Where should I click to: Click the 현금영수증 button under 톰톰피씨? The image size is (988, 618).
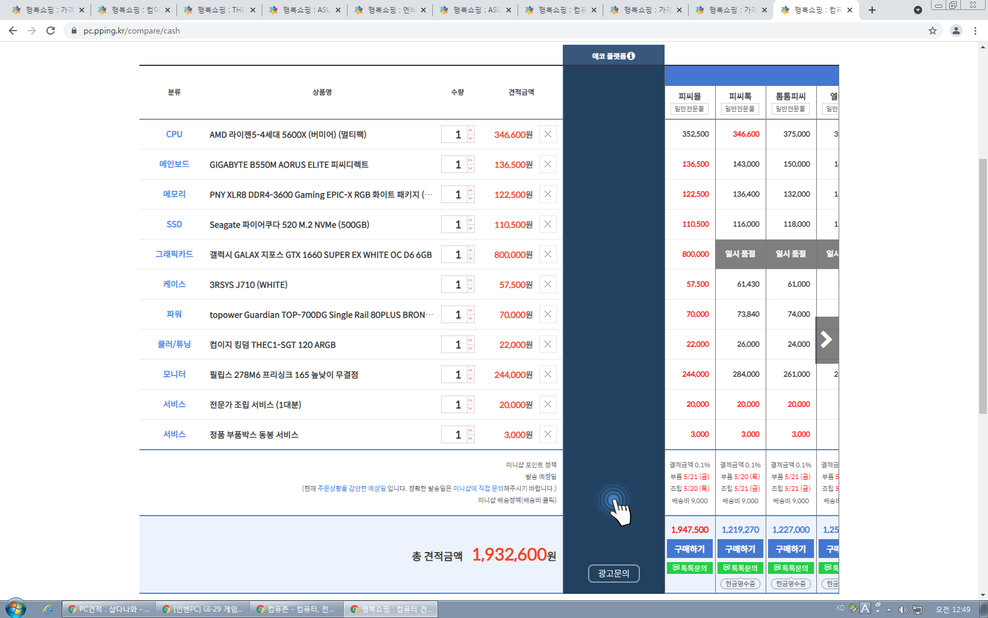[791, 584]
